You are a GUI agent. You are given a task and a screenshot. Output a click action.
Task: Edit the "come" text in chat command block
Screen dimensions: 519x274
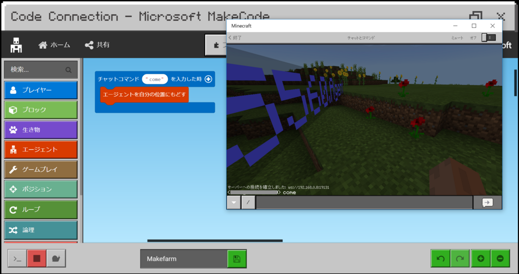click(155, 79)
